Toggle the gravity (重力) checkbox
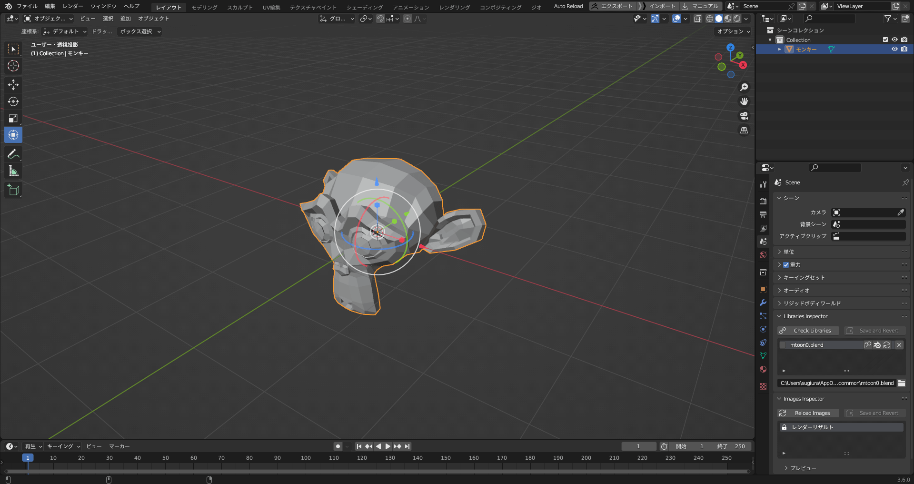Image resolution: width=914 pixels, height=484 pixels. coord(786,265)
